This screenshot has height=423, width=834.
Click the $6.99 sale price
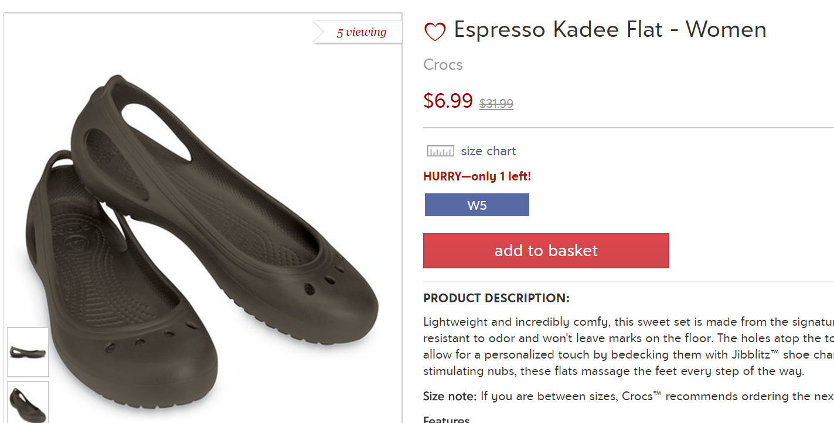[448, 101]
